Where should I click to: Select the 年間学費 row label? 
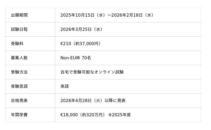pos(19,115)
